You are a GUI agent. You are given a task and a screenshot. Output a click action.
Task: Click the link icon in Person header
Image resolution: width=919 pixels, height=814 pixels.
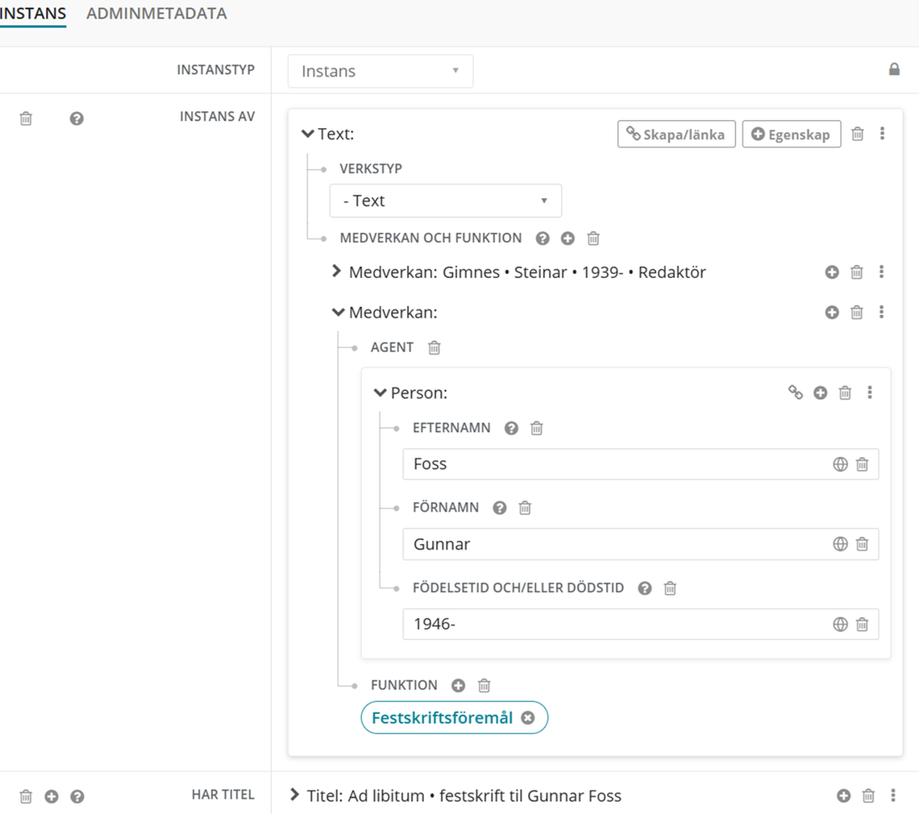(796, 392)
